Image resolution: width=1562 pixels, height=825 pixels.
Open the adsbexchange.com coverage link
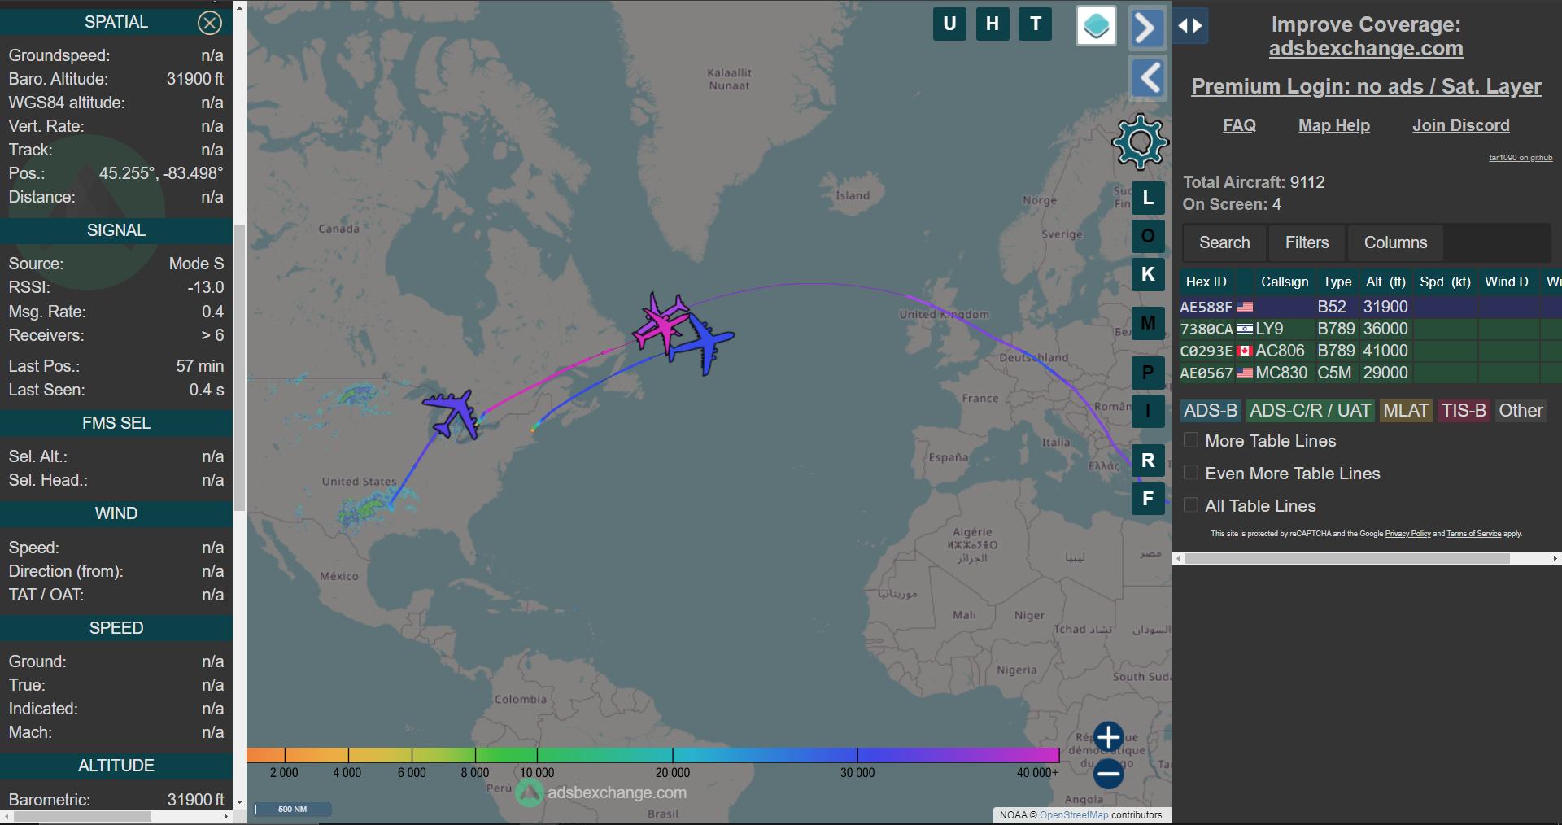[1366, 49]
